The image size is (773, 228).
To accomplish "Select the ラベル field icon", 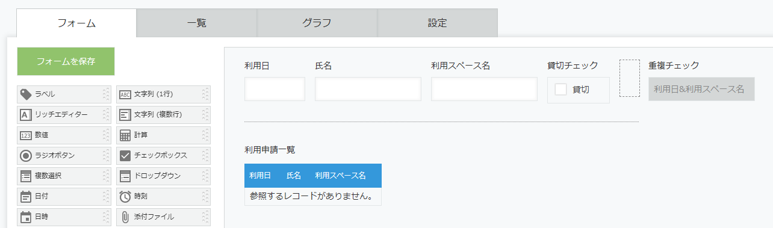I will point(26,94).
